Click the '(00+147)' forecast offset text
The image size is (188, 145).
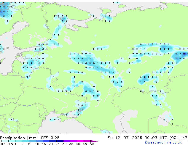[179, 138]
